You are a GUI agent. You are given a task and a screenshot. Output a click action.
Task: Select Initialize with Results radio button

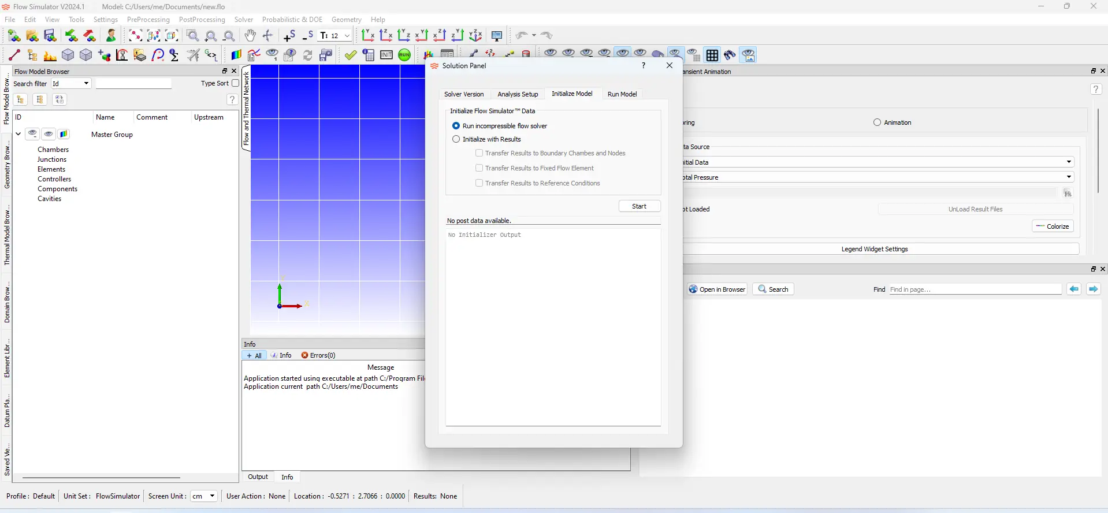tap(487, 139)
